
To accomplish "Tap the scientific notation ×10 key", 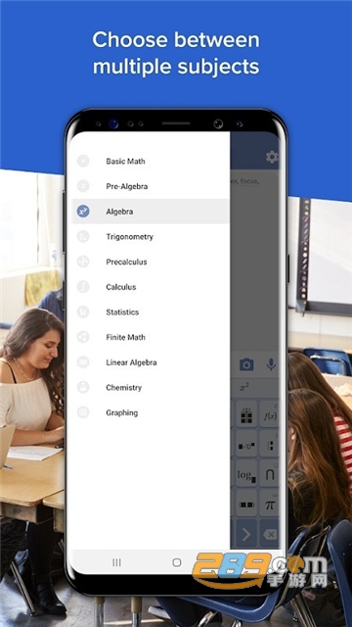I will click(x=246, y=445).
